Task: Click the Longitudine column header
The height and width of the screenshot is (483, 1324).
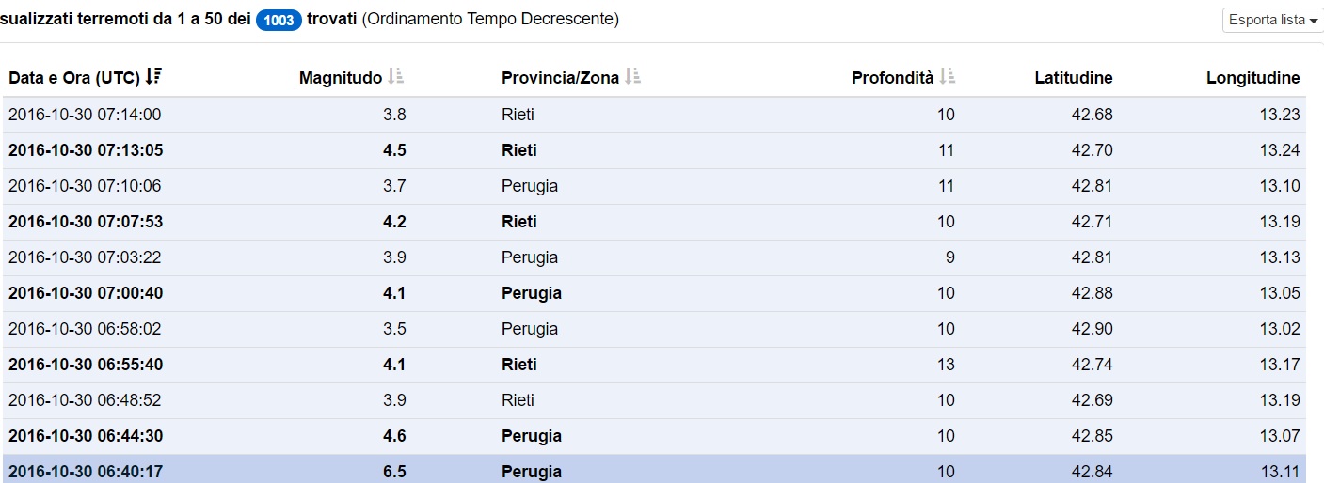Action: click(x=1252, y=78)
